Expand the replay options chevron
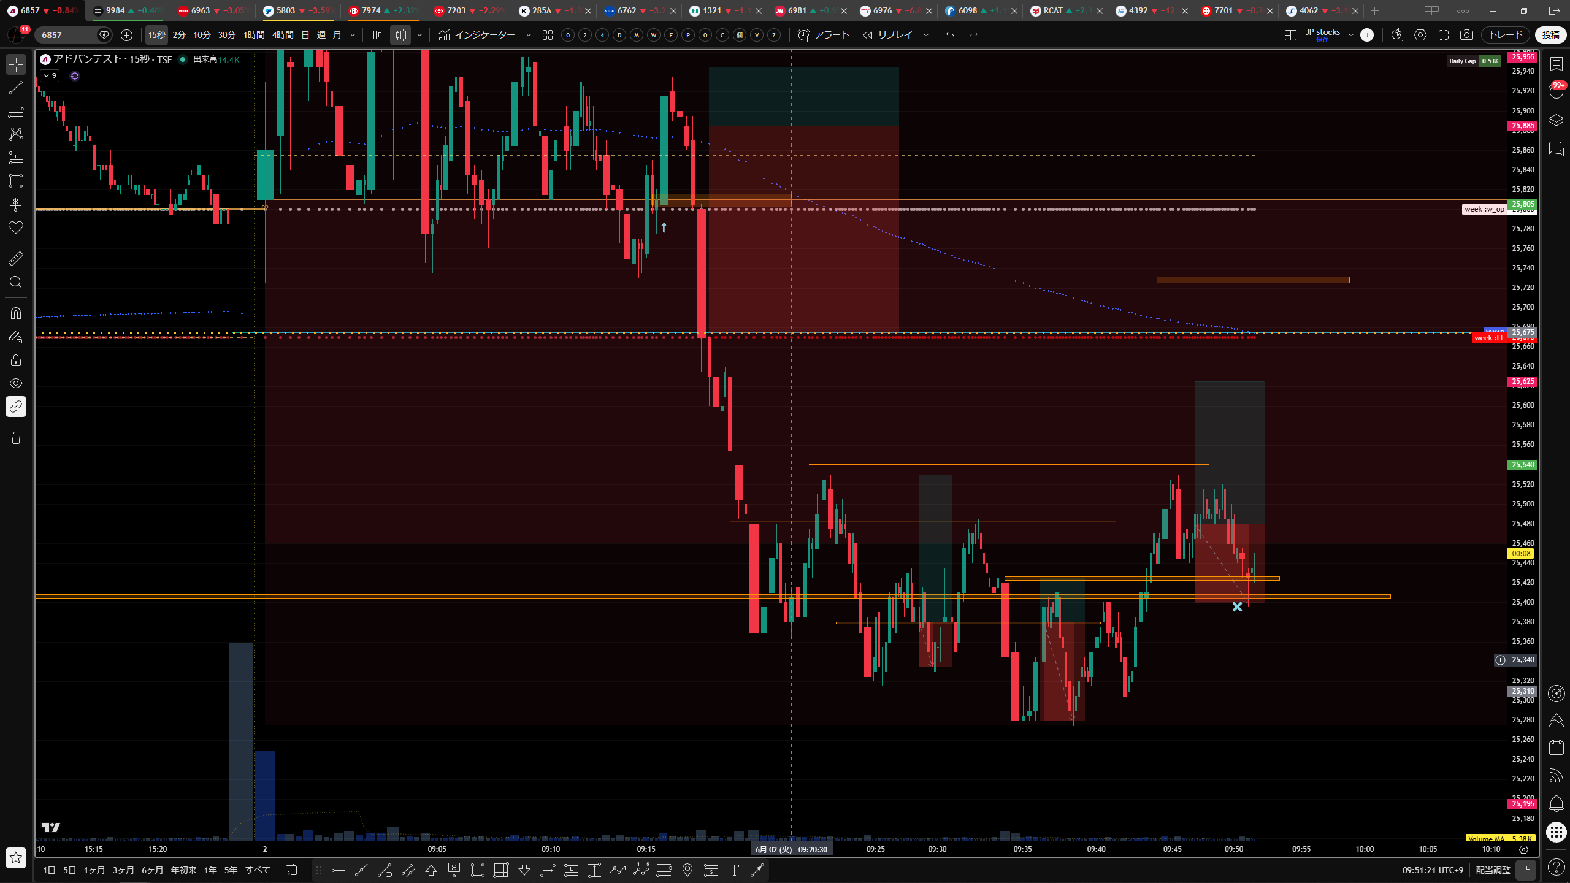The height and width of the screenshot is (883, 1570). click(x=926, y=35)
